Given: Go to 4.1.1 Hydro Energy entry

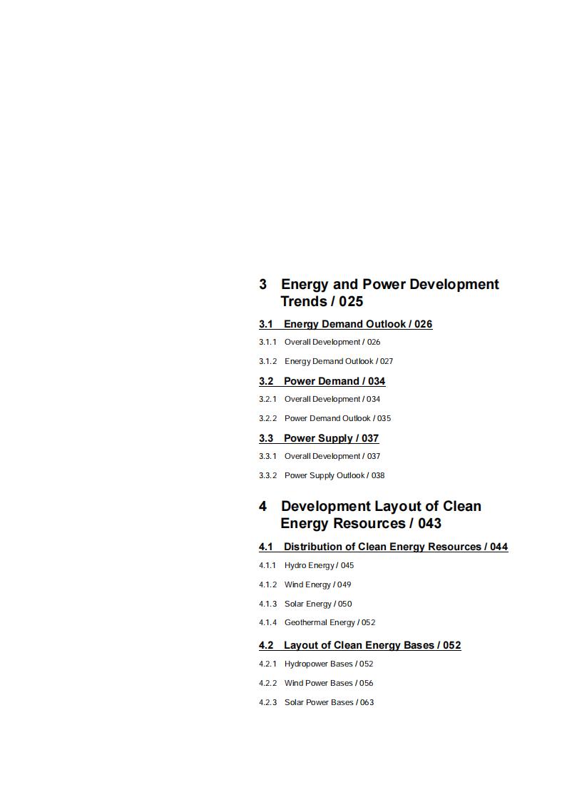Looking at the screenshot, I should (x=306, y=565).
